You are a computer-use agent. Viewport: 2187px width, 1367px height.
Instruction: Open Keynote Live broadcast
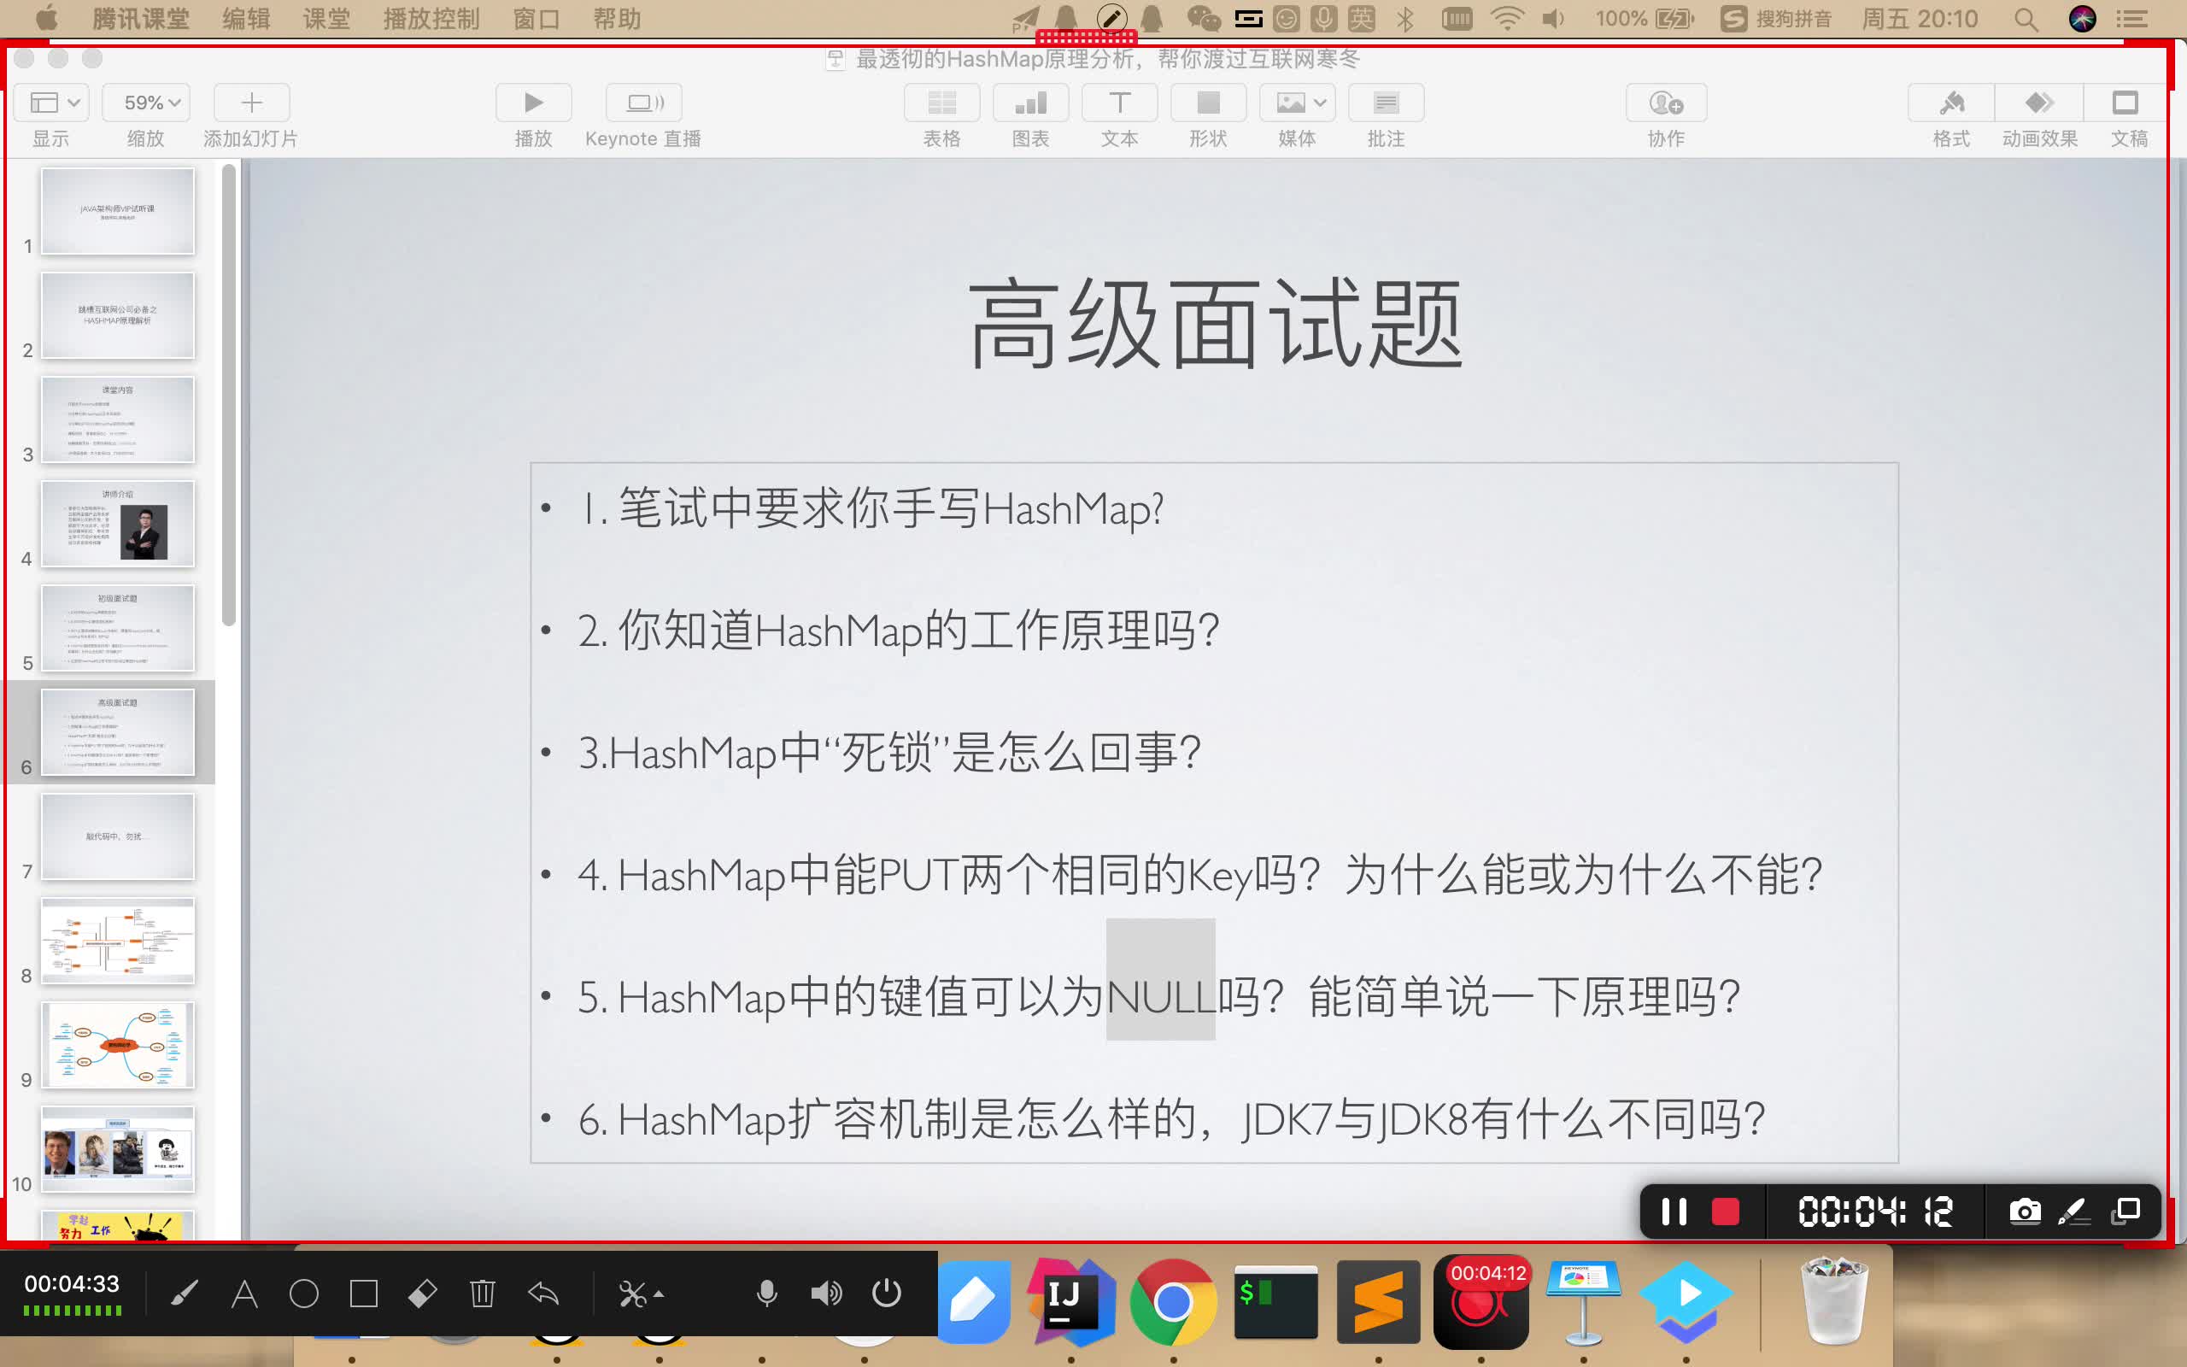point(643,103)
